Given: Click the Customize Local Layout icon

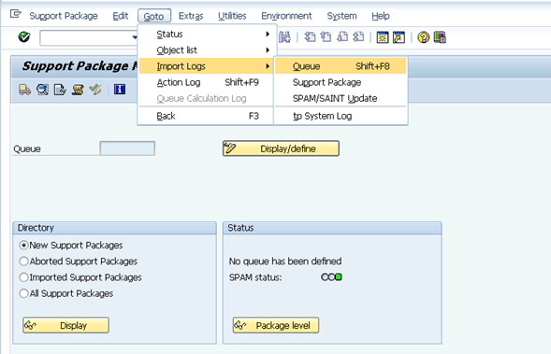Looking at the screenshot, I should pyautogui.click(x=440, y=37).
